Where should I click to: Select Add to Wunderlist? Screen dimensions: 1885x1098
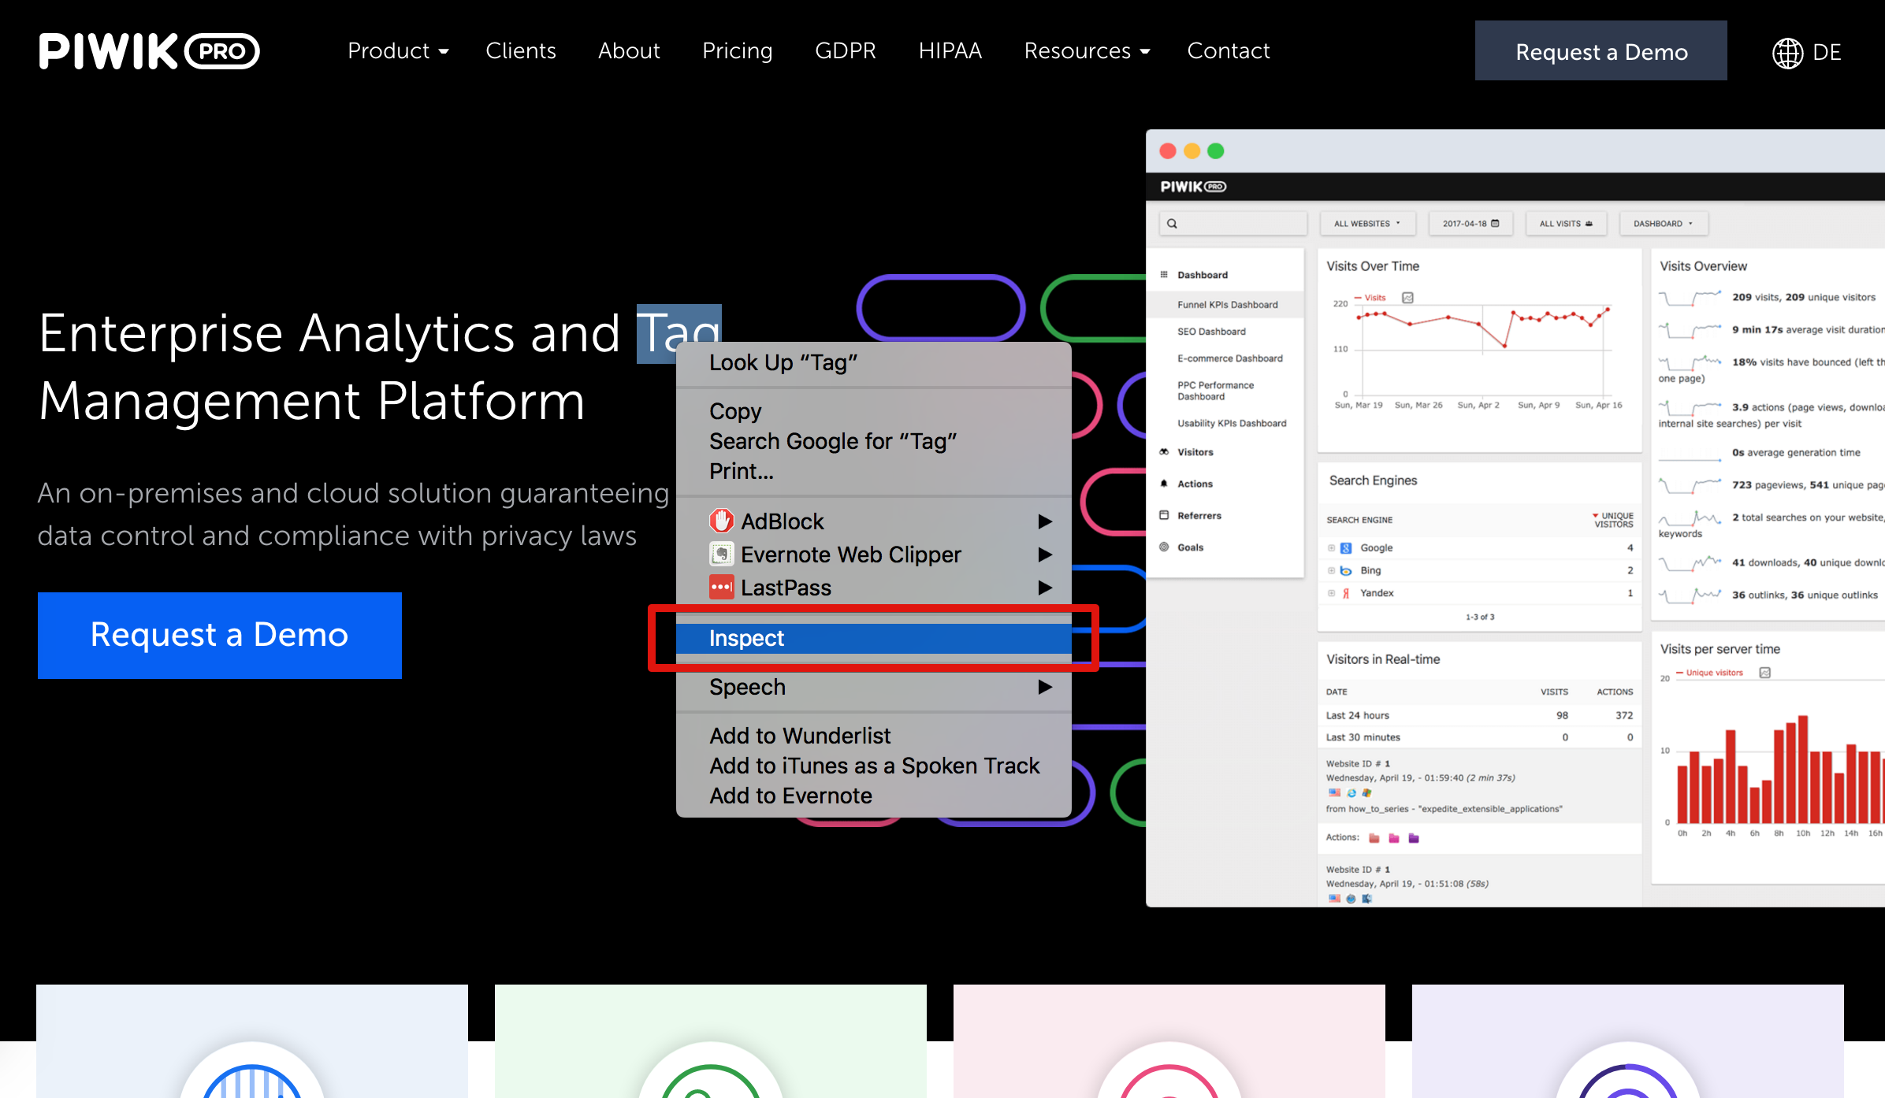click(x=873, y=736)
